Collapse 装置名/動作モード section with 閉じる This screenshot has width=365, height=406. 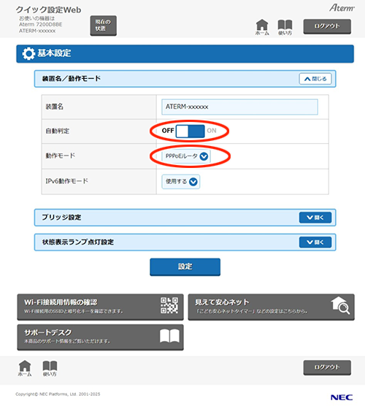click(315, 79)
